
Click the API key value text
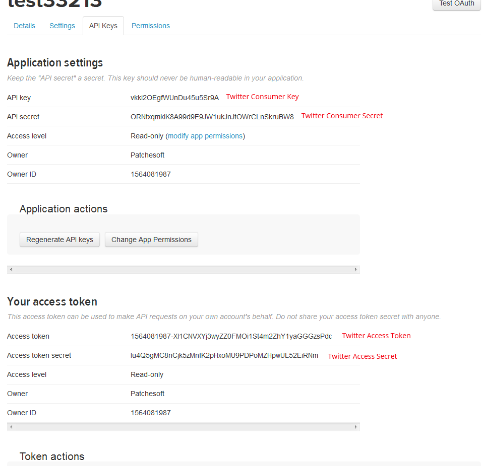(x=174, y=98)
